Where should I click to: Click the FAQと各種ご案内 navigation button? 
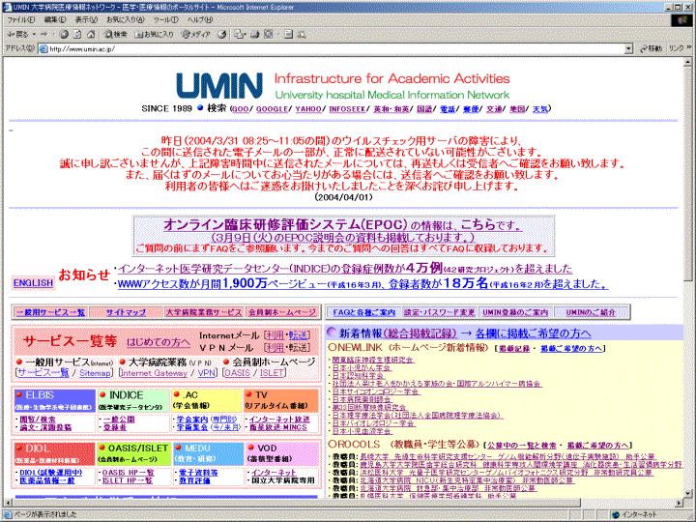pos(363,313)
